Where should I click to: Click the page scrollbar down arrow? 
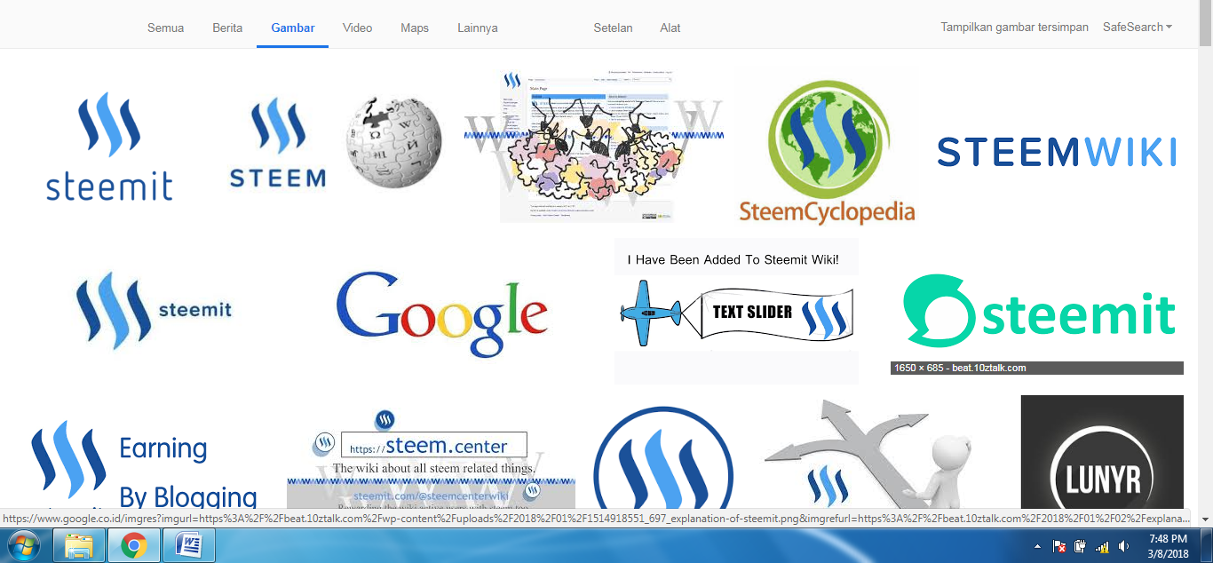[x=1205, y=519]
